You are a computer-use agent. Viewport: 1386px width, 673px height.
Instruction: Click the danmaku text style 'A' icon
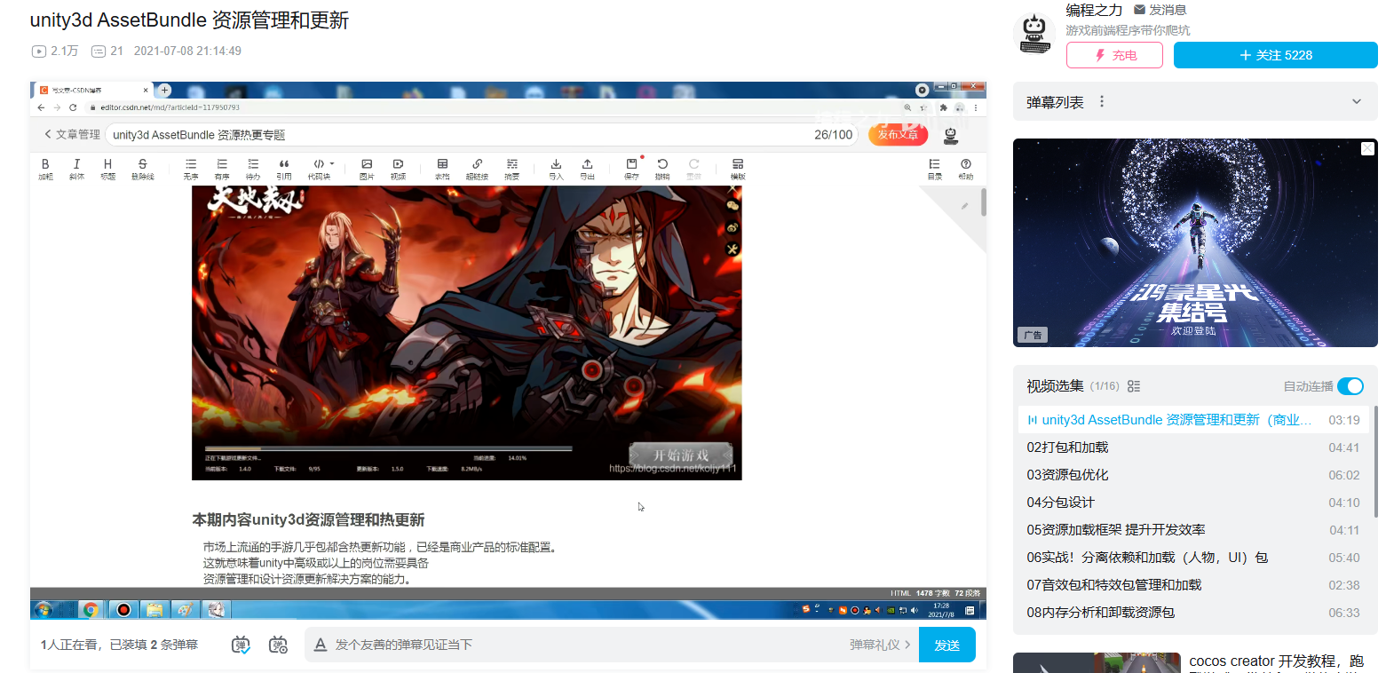[321, 645]
